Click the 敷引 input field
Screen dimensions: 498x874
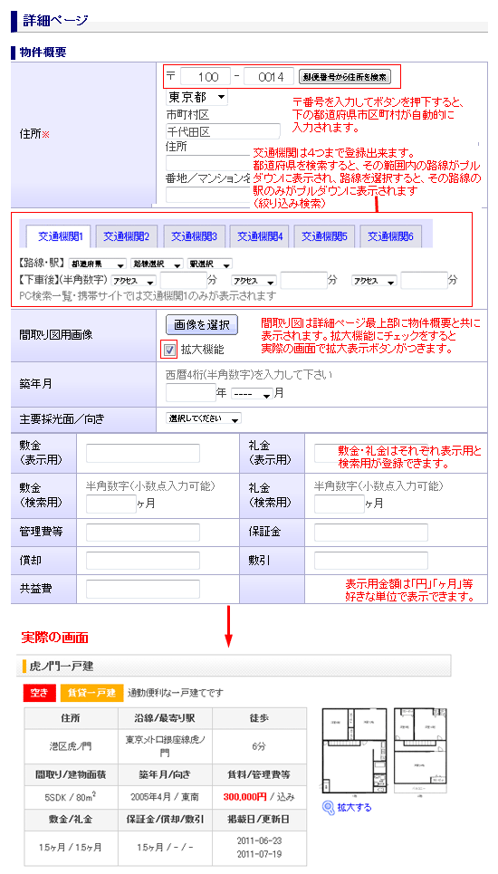[371, 561]
